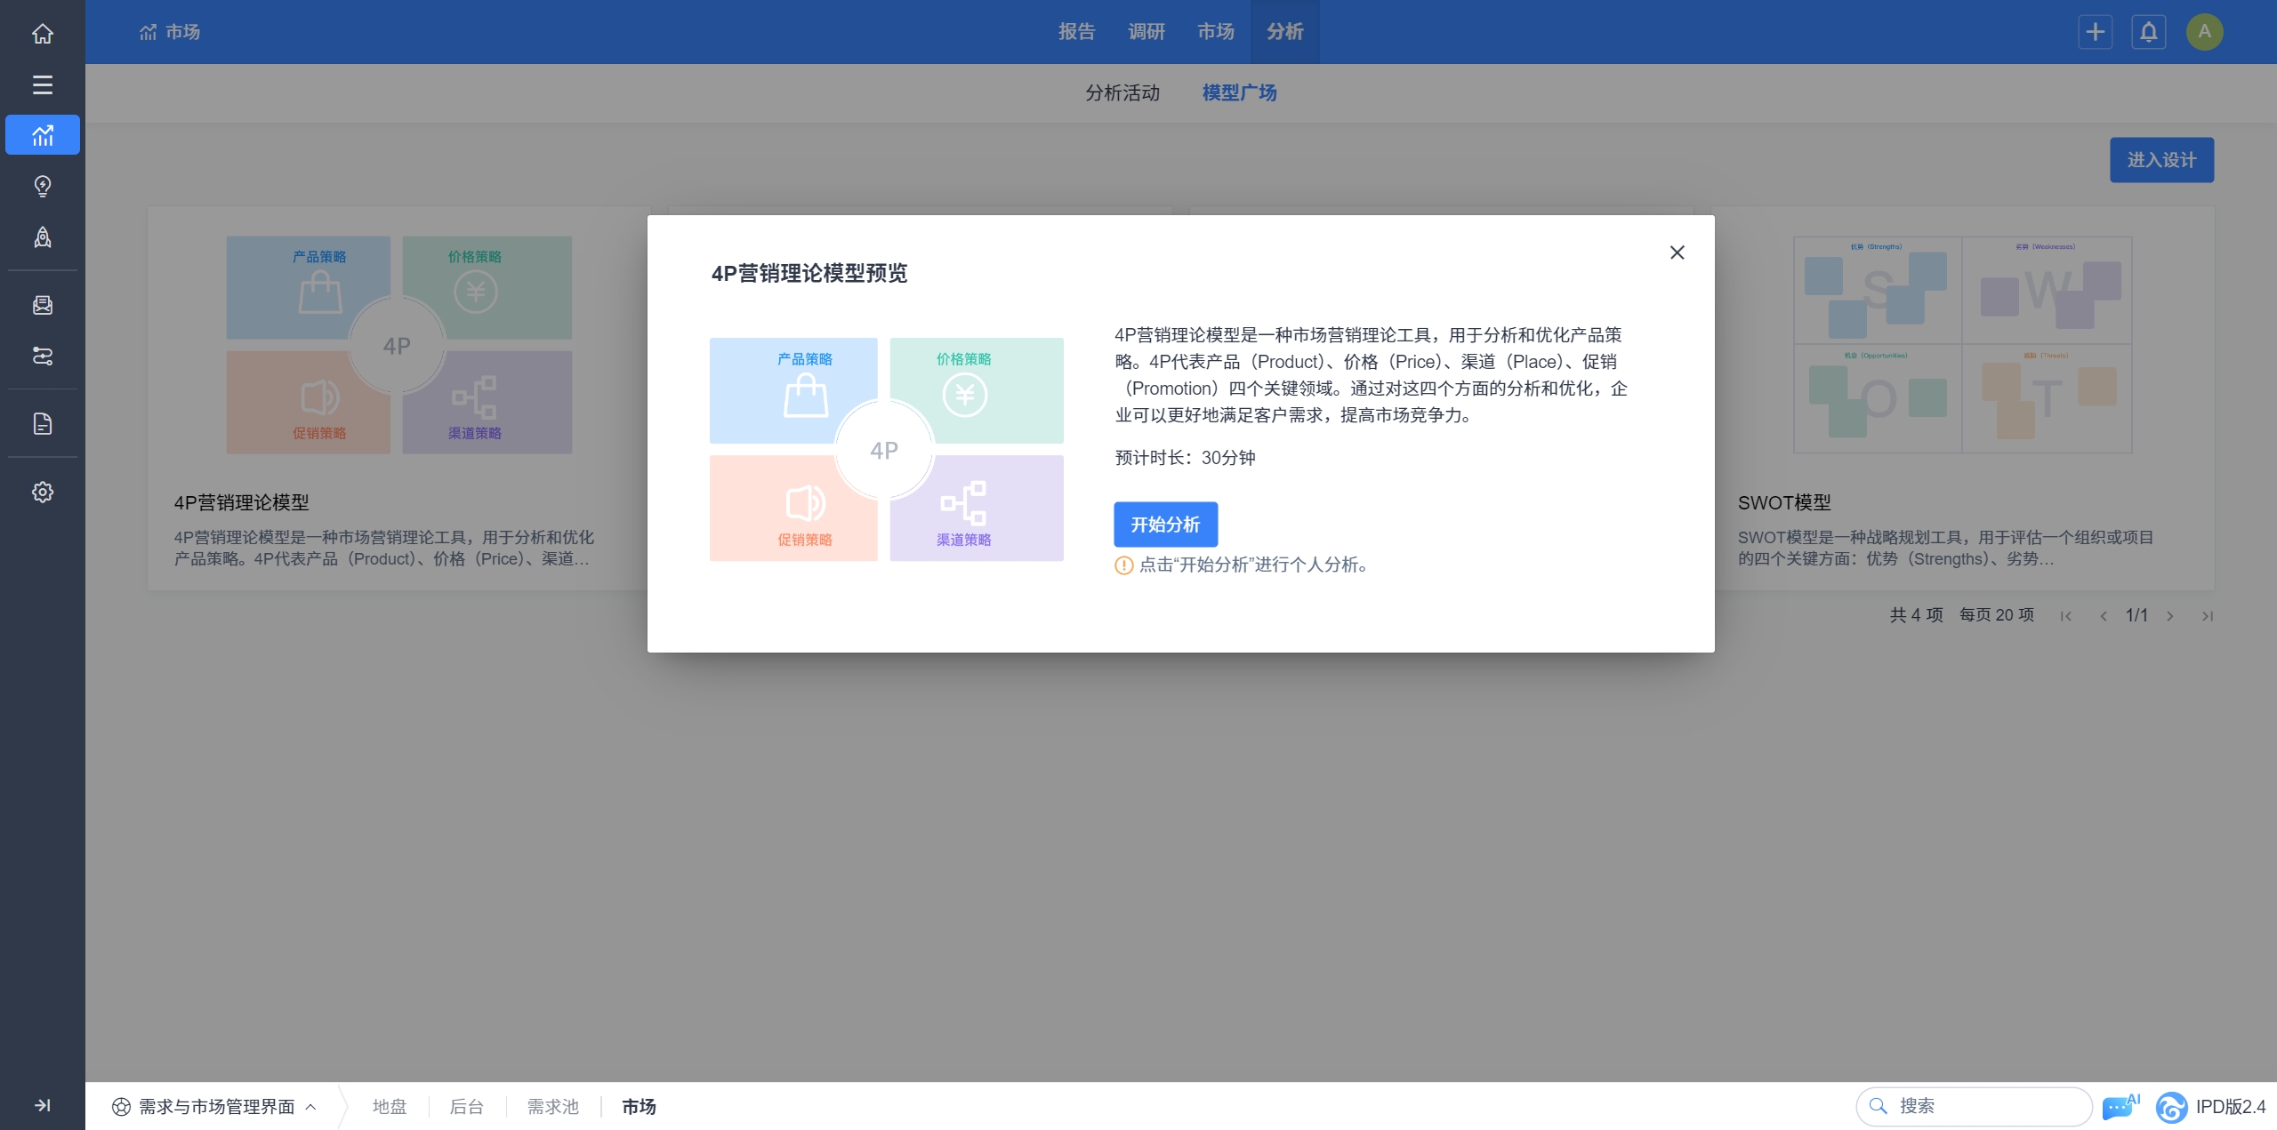
Task: Click the home icon in sidebar
Action: coord(42,34)
